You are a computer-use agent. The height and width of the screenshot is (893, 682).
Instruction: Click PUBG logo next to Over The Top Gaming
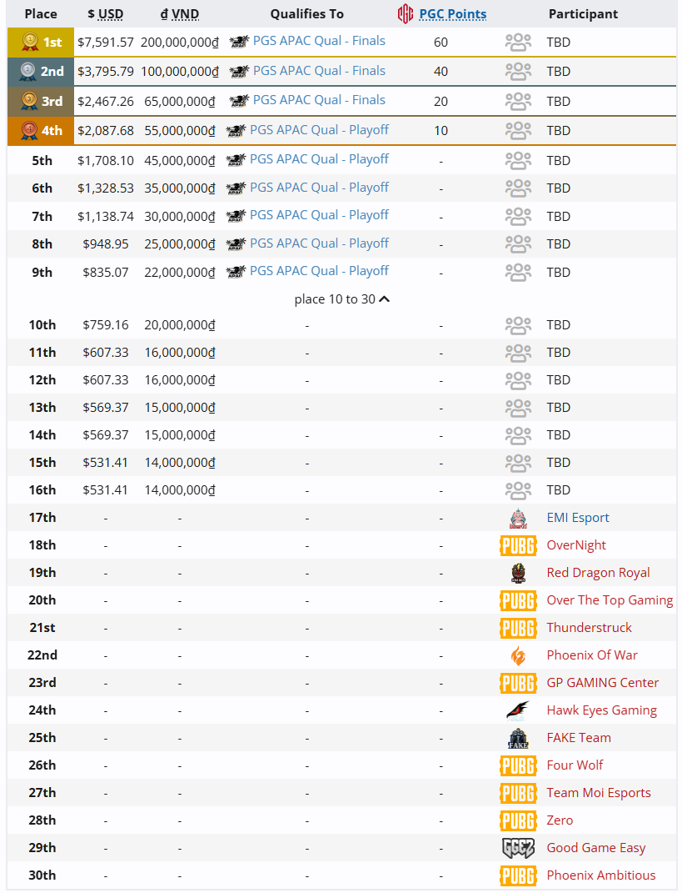point(518,600)
